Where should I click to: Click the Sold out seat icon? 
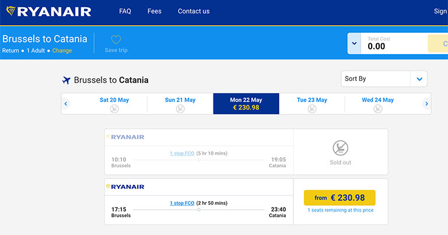click(340, 148)
